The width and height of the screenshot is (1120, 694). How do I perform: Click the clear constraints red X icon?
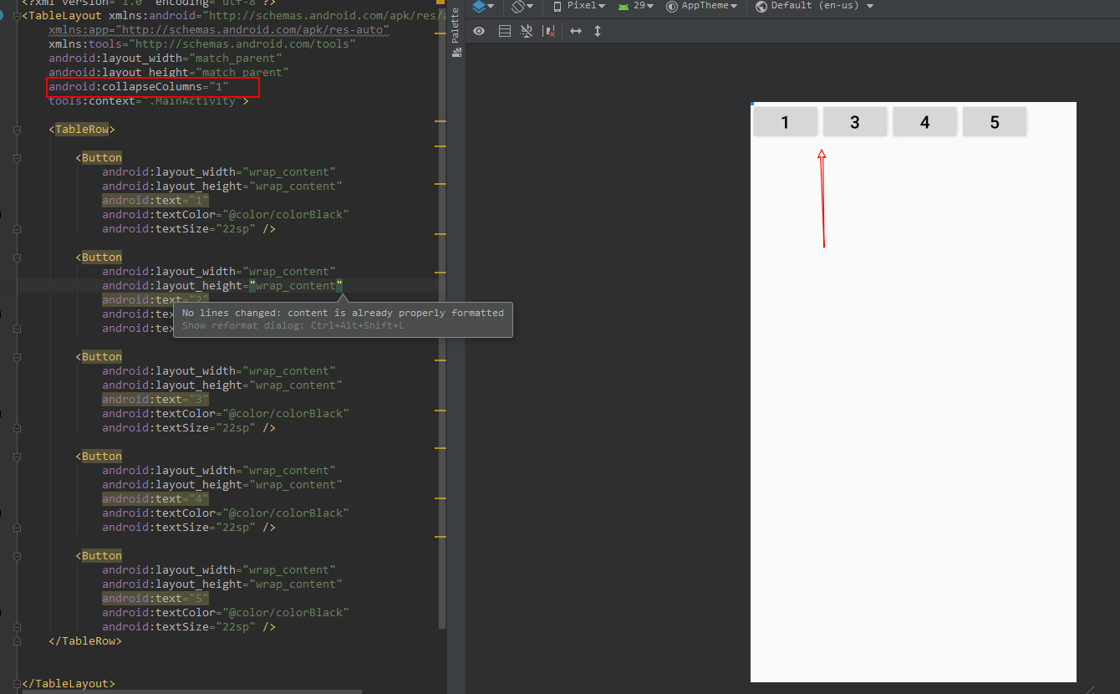point(549,31)
